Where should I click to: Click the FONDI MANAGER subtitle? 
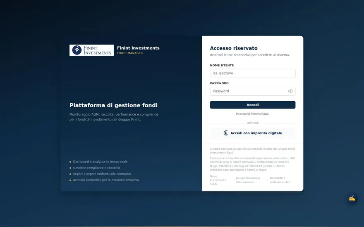tap(130, 53)
